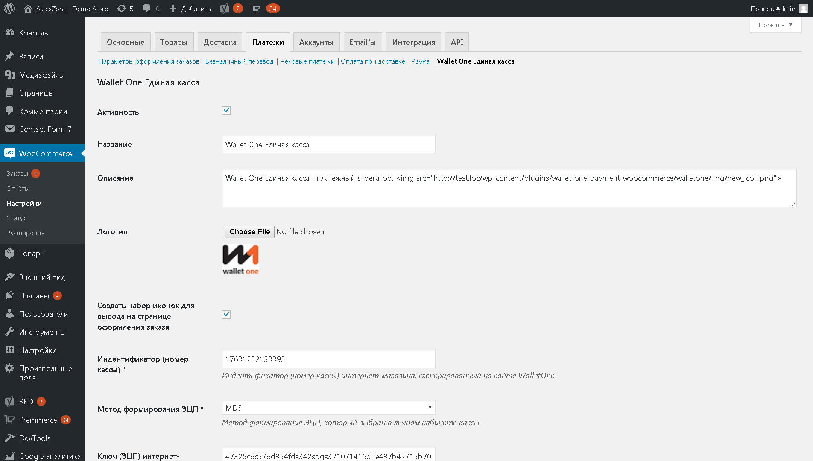Switch to the settings Товары tab
The image size is (813, 461).
pyautogui.click(x=174, y=42)
